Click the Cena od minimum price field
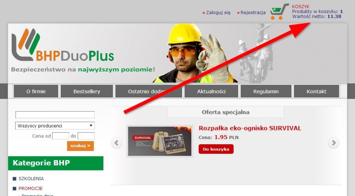 60,136
